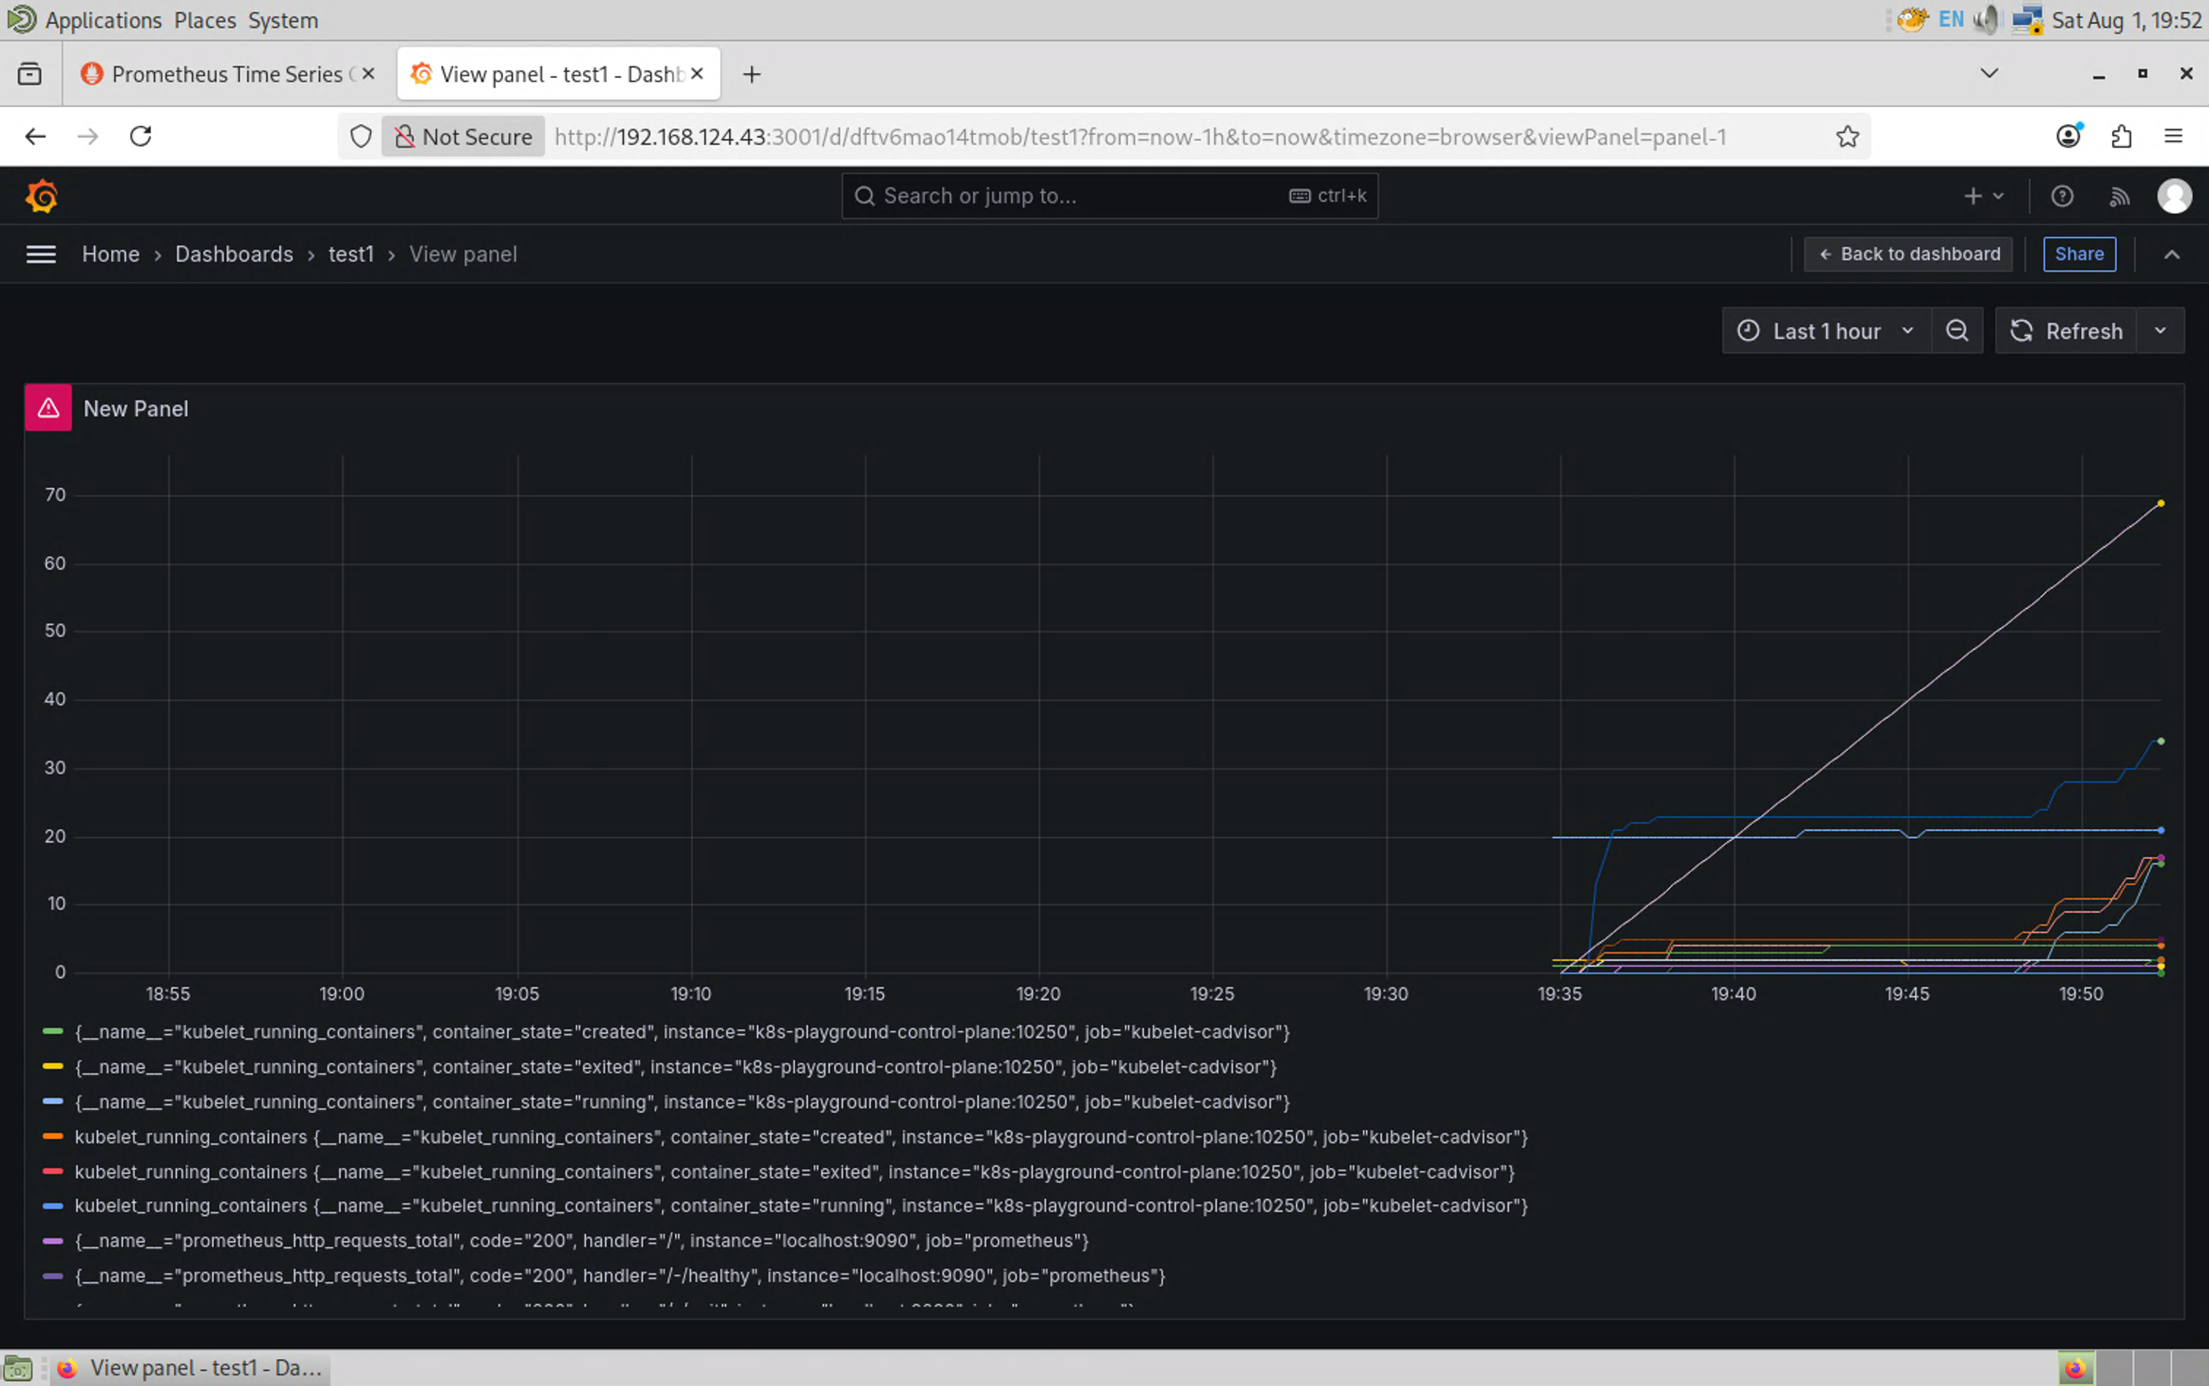Open the browser extensions puzzle icon
2209x1386 pixels.
(2121, 137)
